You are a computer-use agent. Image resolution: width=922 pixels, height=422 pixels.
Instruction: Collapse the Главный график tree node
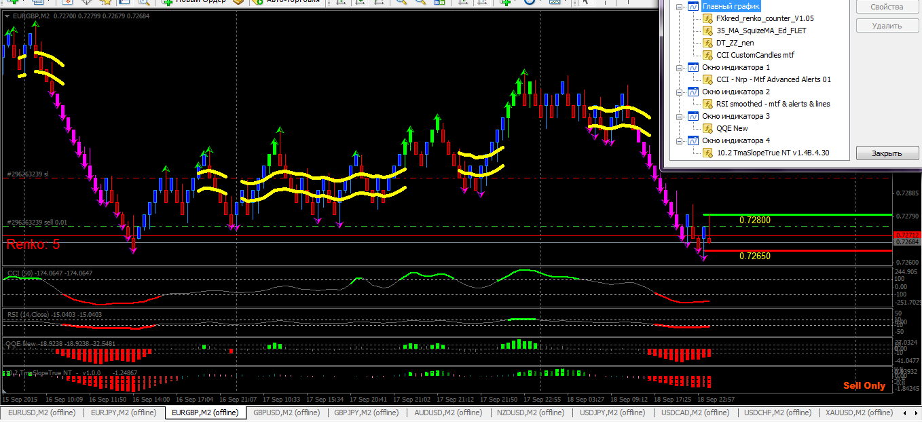[x=679, y=7]
